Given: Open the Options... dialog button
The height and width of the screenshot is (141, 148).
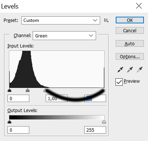Looking at the screenshot, I should [x=130, y=56].
